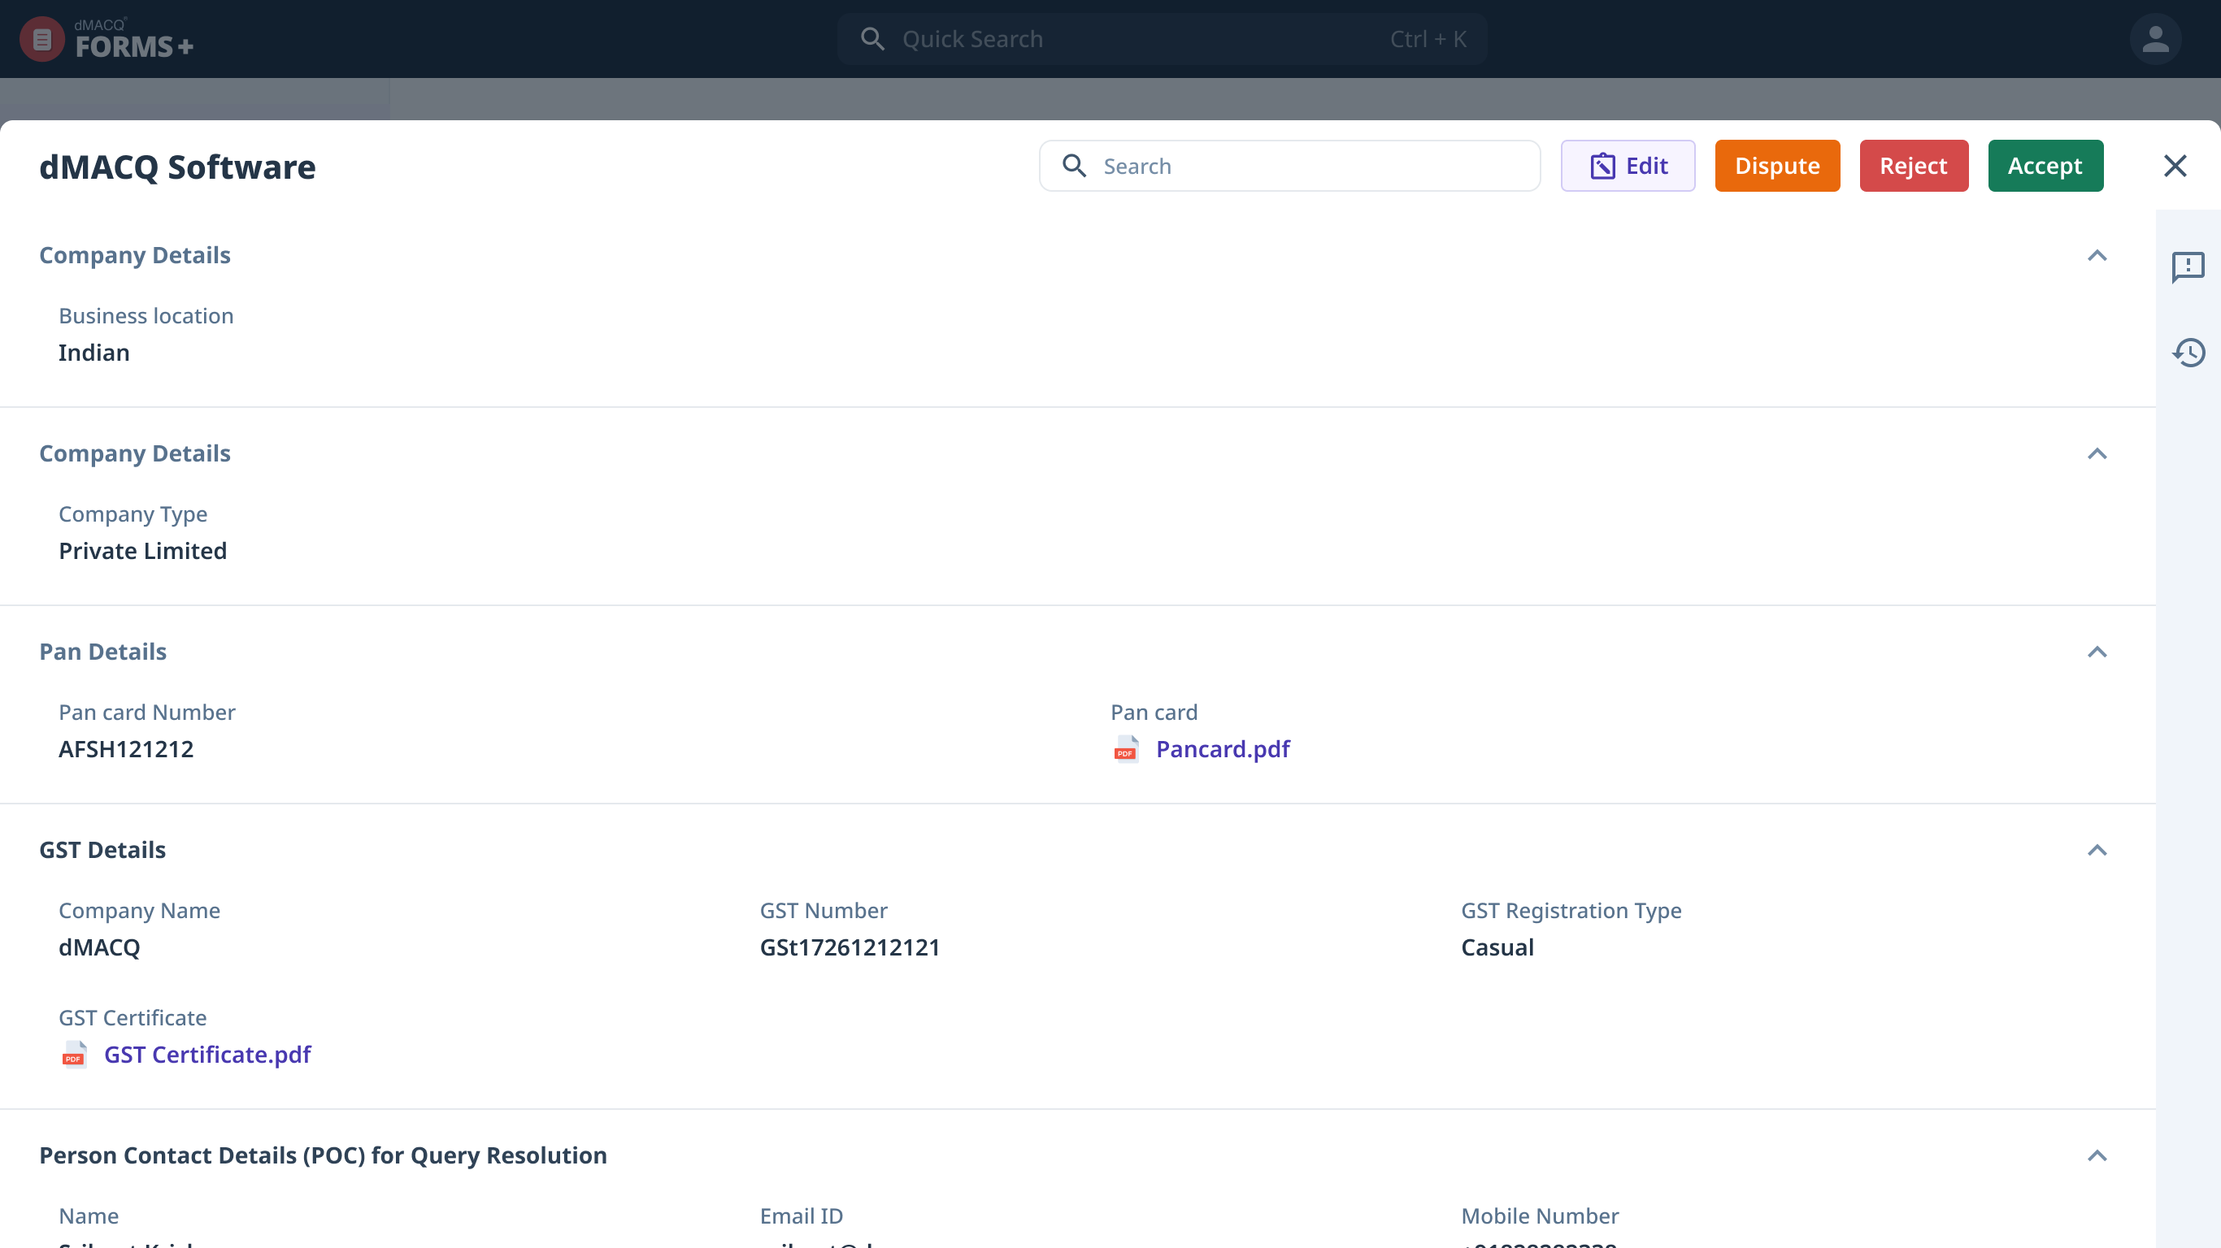This screenshot has width=2221, height=1248.
Task: Collapse the Pan Details section
Action: click(2096, 652)
